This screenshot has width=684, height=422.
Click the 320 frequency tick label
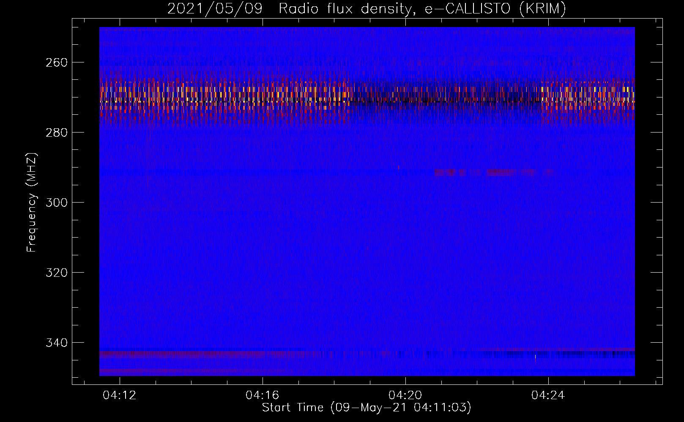click(56, 273)
